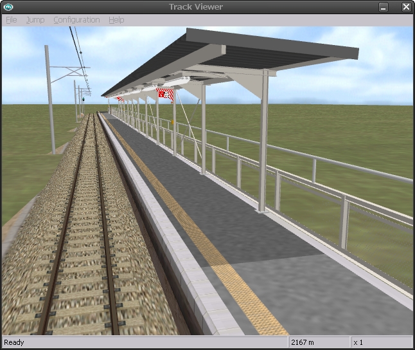The height and width of the screenshot is (350, 415).
Task: Click the '2167 m' distance readout
Action: pos(303,342)
